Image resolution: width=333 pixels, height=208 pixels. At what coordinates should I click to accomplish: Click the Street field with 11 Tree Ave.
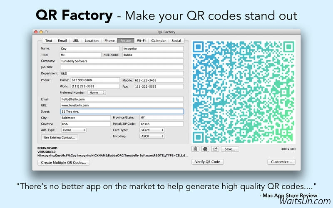pyautogui.click(x=122, y=111)
